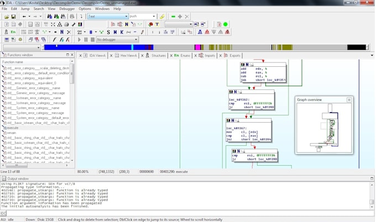This screenshot has height=222, width=376.
Task: Close the Functions window panel
Action: click(72, 55)
